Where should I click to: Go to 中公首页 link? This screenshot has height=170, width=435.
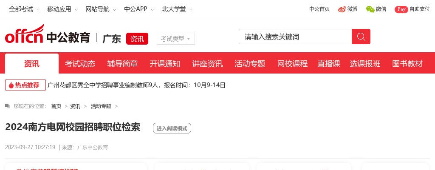pyautogui.click(x=319, y=9)
